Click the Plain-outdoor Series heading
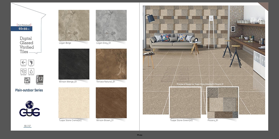Screen dimensions: 279x139 coord(29,90)
